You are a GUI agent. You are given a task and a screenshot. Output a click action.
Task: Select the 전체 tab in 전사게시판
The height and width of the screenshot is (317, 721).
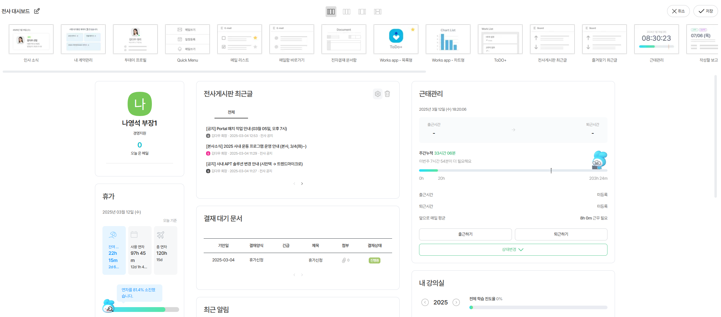[231, 112]
